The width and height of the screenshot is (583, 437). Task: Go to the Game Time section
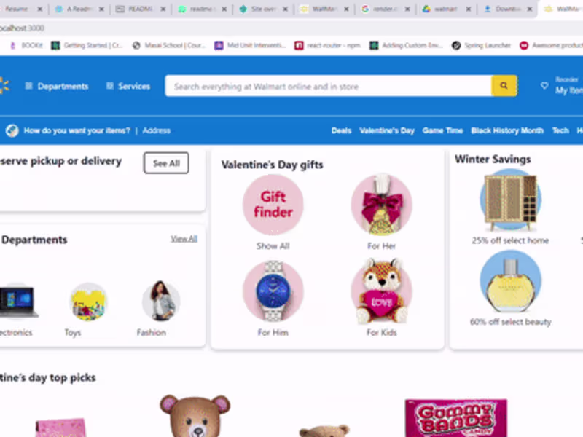click(442, 131)
